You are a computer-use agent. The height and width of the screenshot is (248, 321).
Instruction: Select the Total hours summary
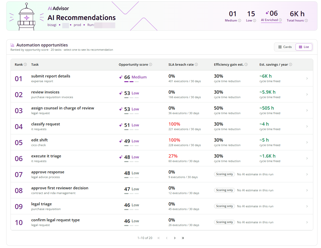297,16
